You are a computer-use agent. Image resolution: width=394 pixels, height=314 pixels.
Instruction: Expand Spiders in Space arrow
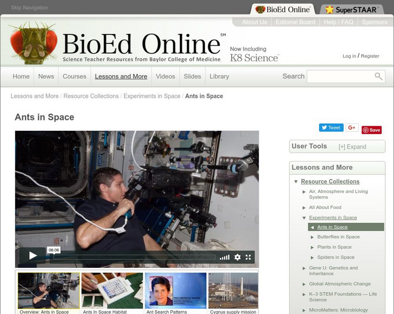pos(312,257)
